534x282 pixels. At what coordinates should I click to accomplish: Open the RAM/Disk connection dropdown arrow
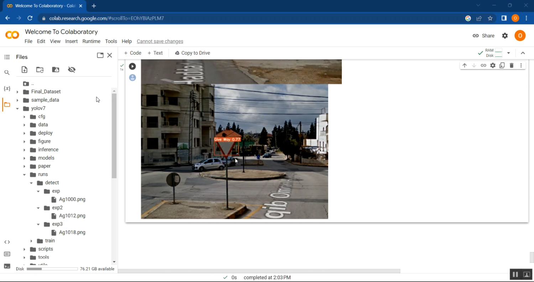point(508,53)
